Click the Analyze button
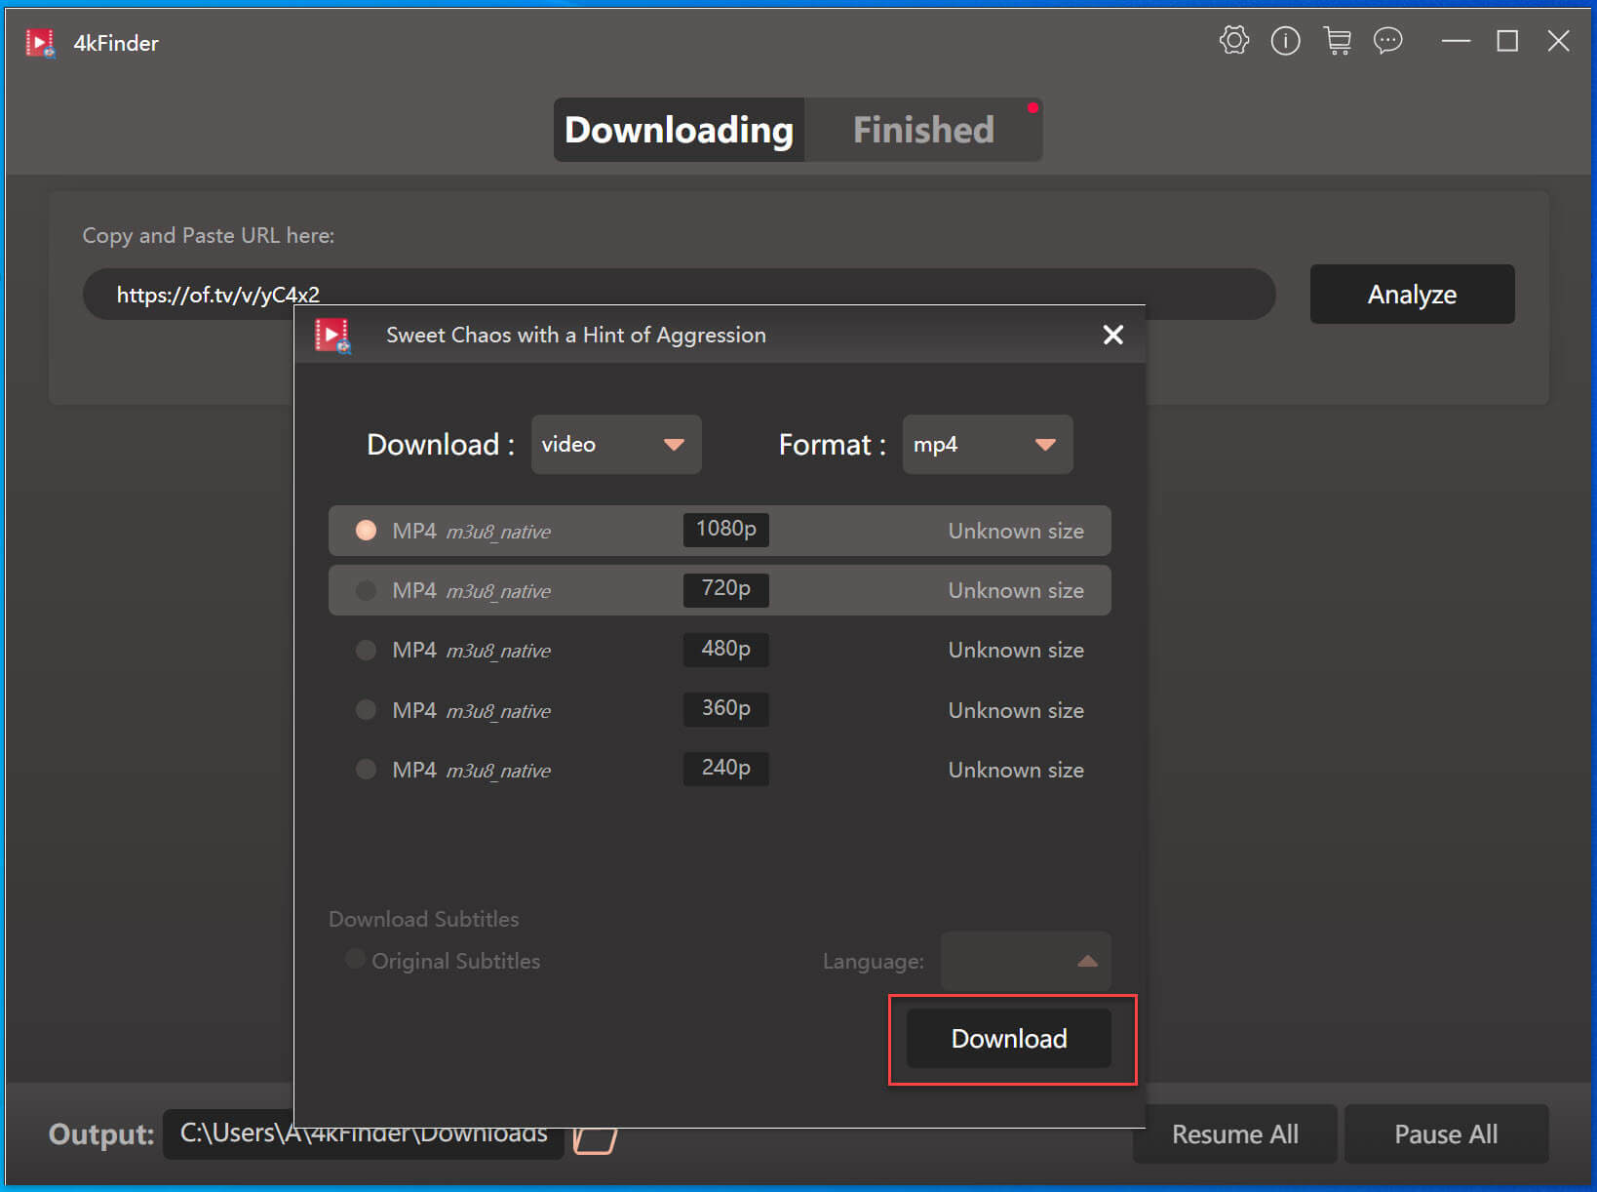This screenshot has width=1597, height=1192. tap(1411, 294)
